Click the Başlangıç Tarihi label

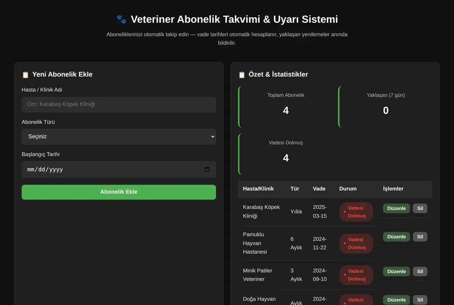point(40,154)
